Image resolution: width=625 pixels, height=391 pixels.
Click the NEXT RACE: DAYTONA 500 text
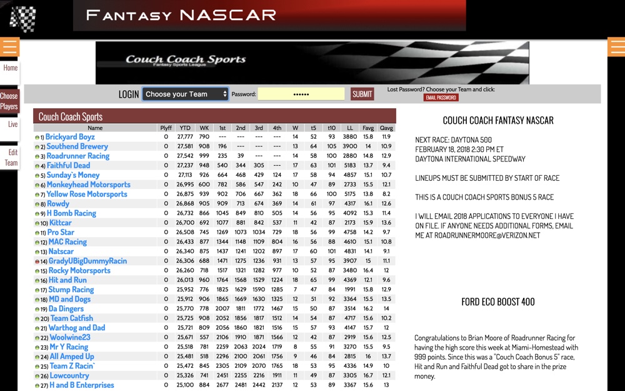pos(453,140)
